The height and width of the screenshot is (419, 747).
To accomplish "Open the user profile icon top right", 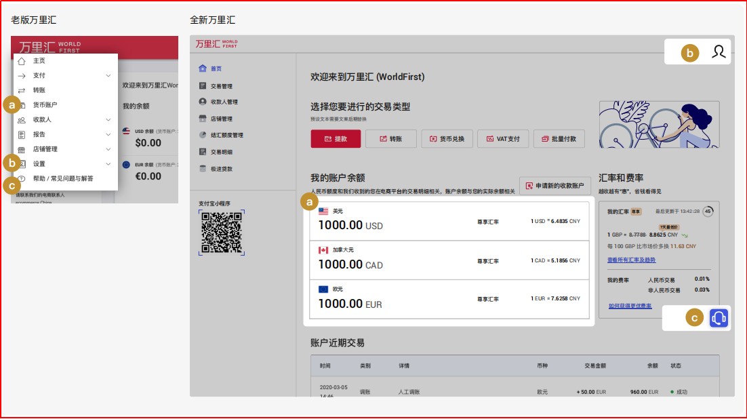I will tap(719, 51).
